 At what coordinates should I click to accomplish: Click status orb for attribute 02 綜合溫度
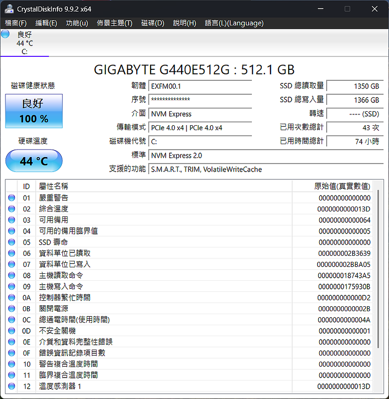pos(11,209)
